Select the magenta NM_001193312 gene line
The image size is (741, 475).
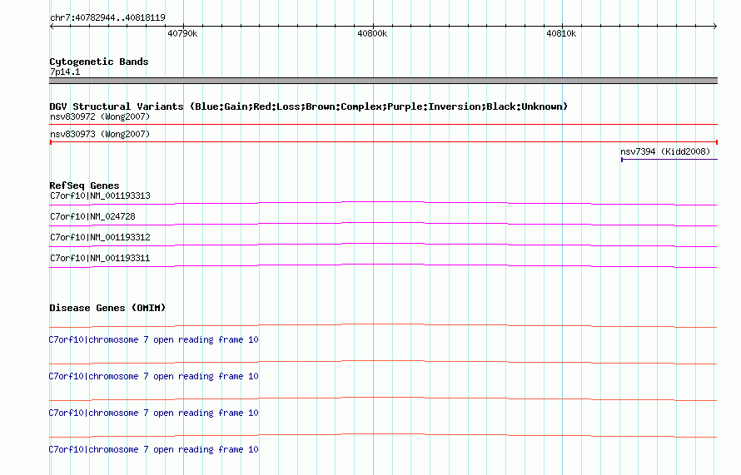coord(383,245)
